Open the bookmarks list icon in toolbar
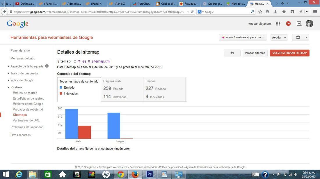 pyautogui.click(x=267, y=12)
